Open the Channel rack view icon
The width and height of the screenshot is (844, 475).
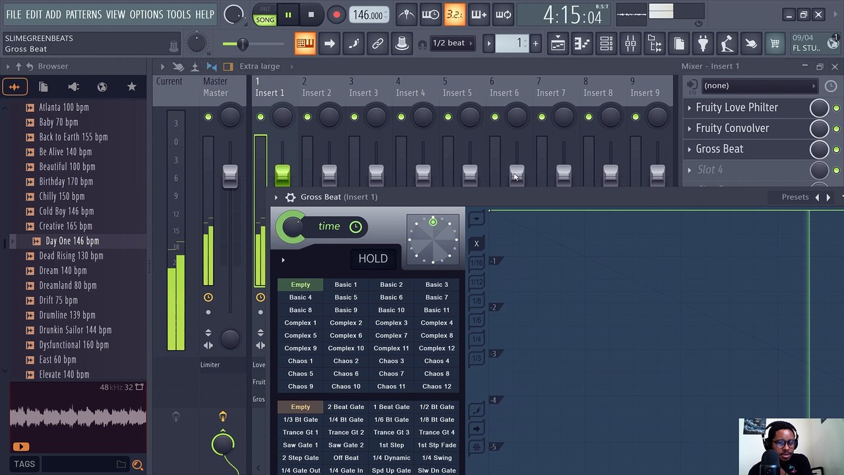(x=606, y=44)
